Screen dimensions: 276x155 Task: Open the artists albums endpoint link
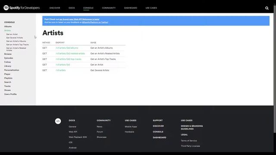[67, 48]
